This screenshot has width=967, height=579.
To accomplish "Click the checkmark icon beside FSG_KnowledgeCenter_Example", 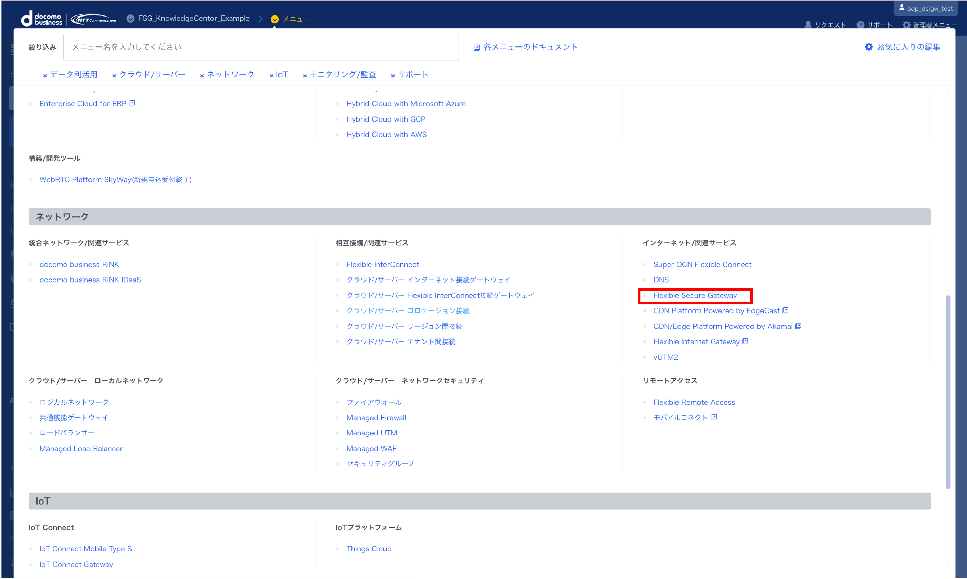I will pos(131,18).
